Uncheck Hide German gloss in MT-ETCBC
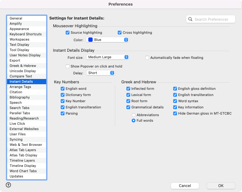The height and width of the screenshot is (192, 242). pyautogui.click(x=175, y=113)
